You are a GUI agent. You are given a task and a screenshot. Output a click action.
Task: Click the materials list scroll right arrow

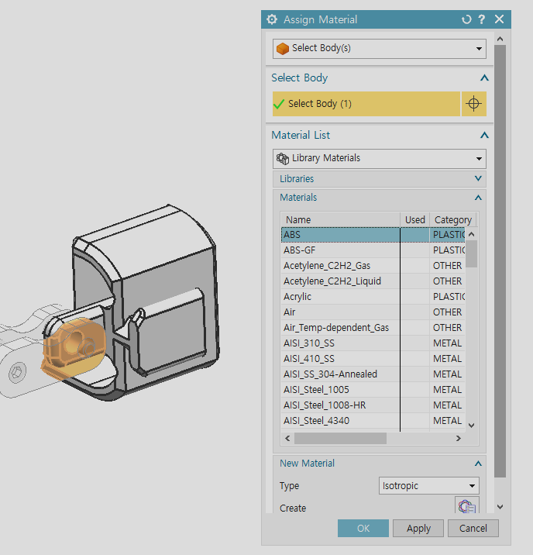(459, 439)
